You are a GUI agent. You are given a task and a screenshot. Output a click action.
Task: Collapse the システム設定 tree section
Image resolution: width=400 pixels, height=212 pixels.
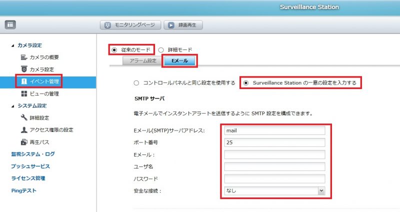[13, 106]
